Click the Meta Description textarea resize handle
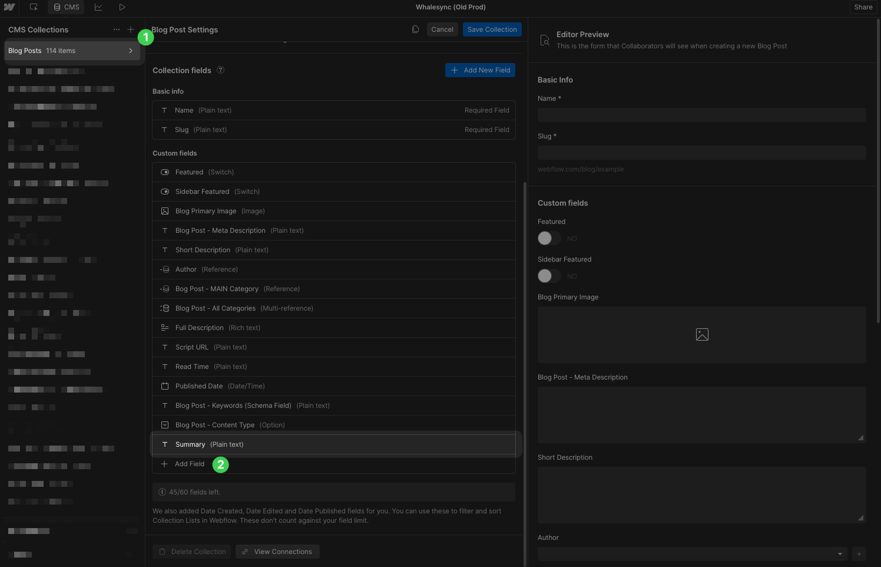The height and width of the screenshot is (567, 881). (x=861, y=438)
